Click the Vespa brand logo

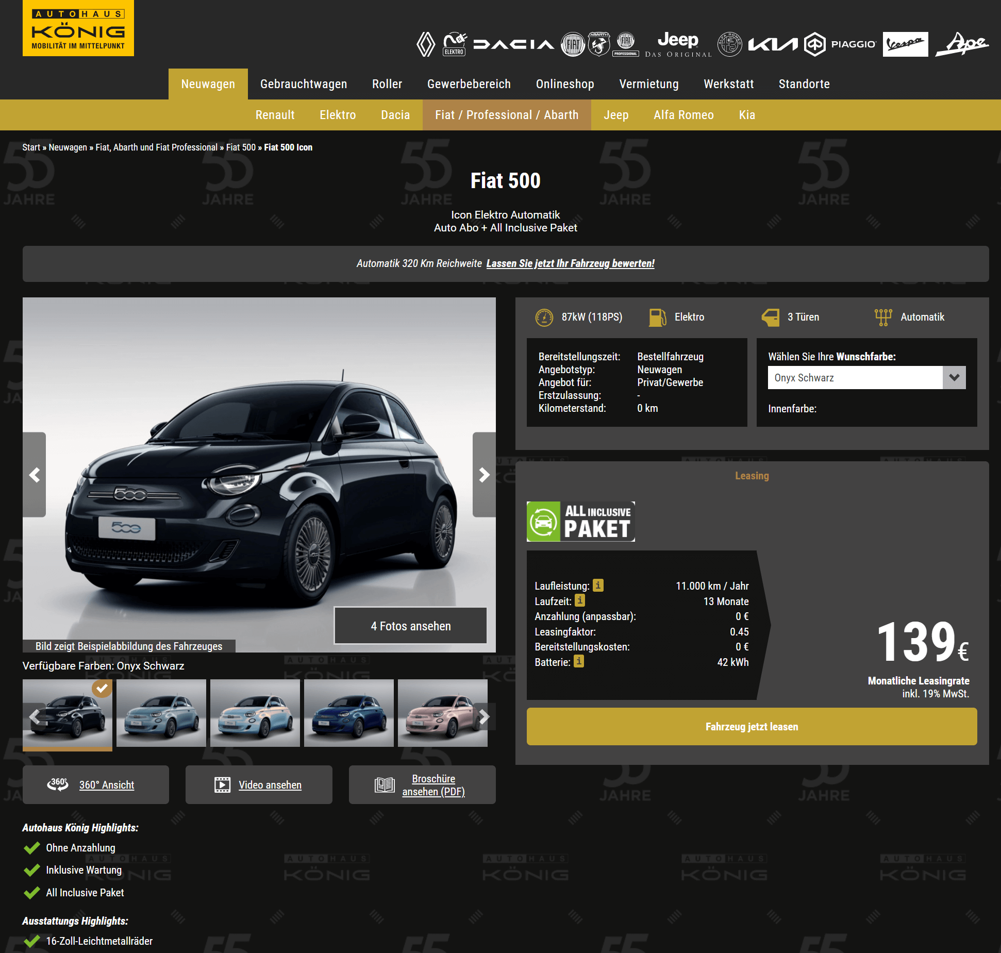905,44
